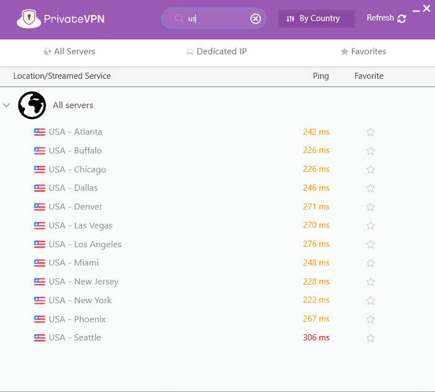Image resolution: width=435 pixels, height=392 pixels.
Task: Mark USA - Las Vegas as favorite
Action: (x=370, y=226)
